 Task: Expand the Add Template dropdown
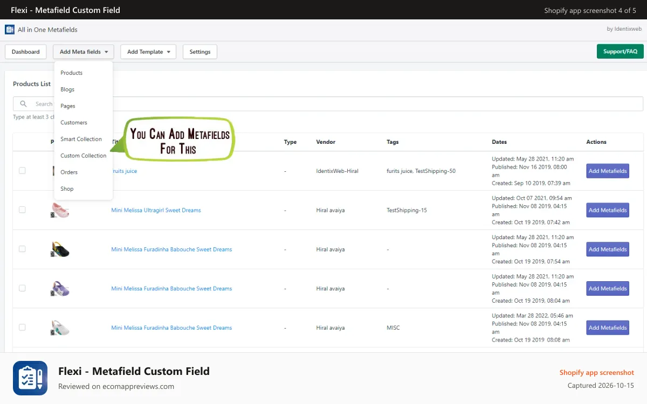(148, 52)
